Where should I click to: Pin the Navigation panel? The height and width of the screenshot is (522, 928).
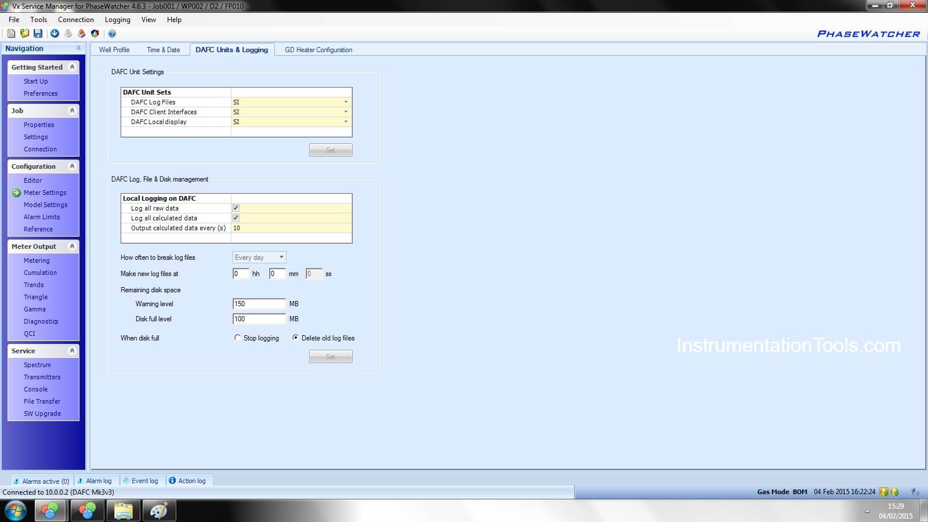click(x=78, y=49)
